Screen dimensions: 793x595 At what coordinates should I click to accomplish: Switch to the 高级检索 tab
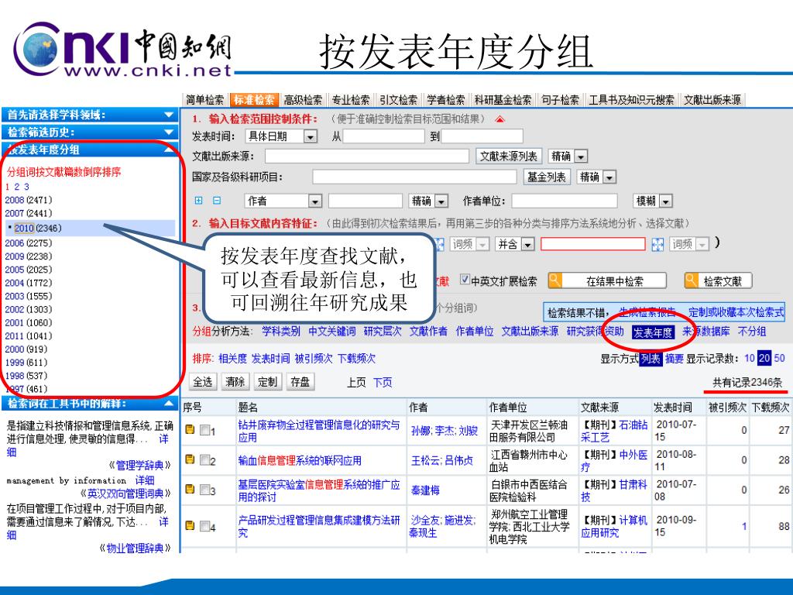tap(303, 100)
